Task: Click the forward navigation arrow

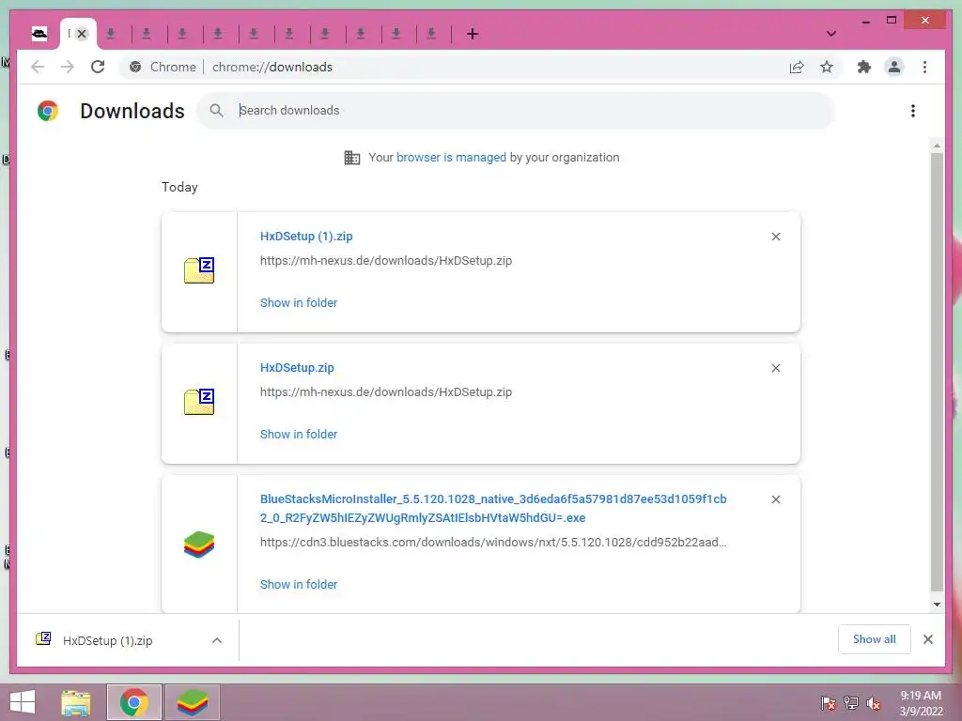Action: tap(68, 67)
